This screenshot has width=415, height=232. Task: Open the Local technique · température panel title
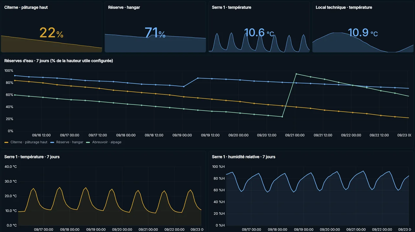(x=344, y=7)
